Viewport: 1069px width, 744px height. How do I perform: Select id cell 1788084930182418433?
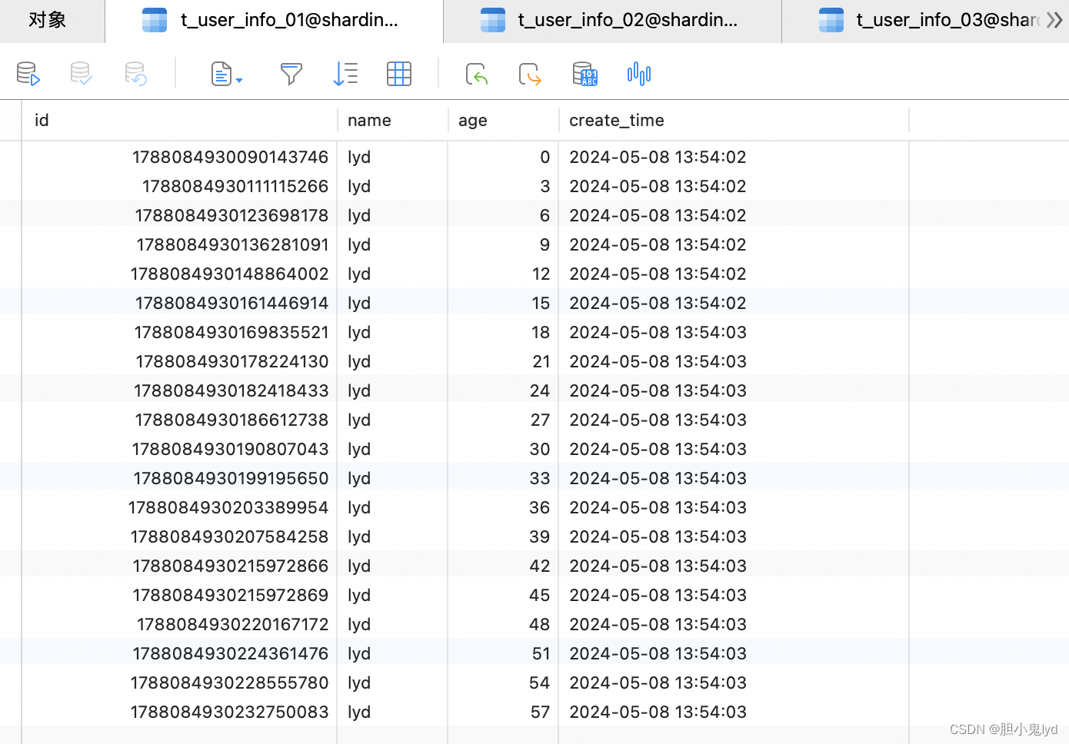tap(179, 390)
